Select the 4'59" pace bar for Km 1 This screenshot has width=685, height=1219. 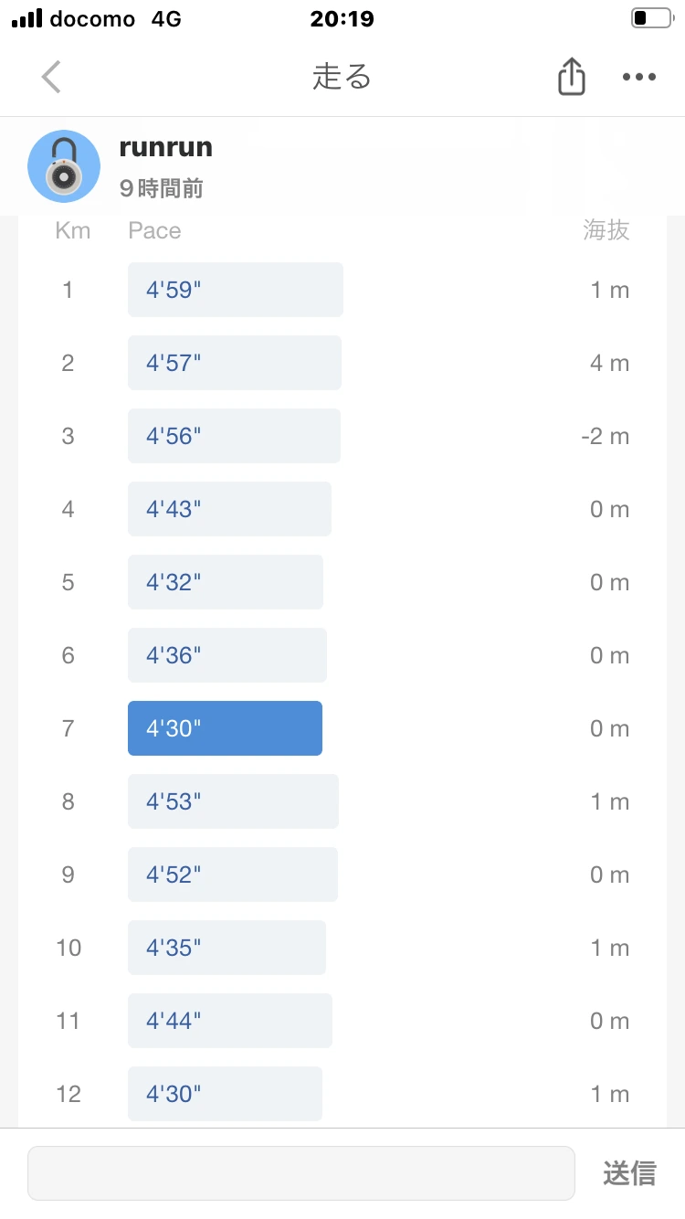(236, 290)
